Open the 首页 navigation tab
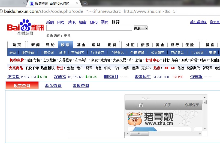 coord(17,45)
